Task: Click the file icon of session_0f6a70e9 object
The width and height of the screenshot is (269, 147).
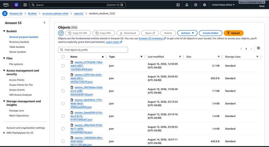Action: pyautogui.click(x=72, y=125)
